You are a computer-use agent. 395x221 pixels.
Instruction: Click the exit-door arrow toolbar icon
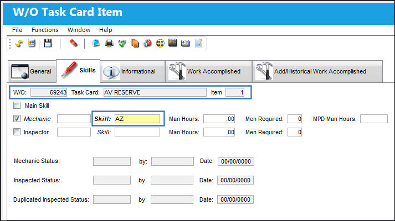tap(32, 43)
